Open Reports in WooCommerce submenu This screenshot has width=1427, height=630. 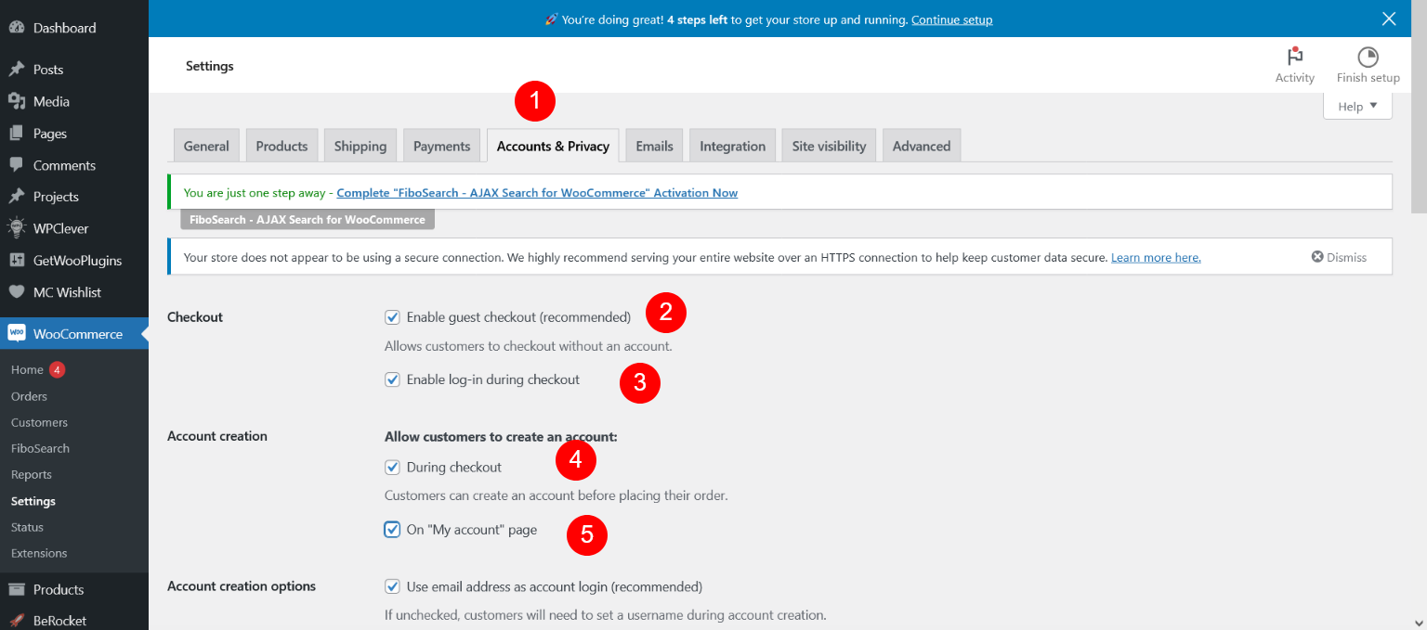pos(32,474)
